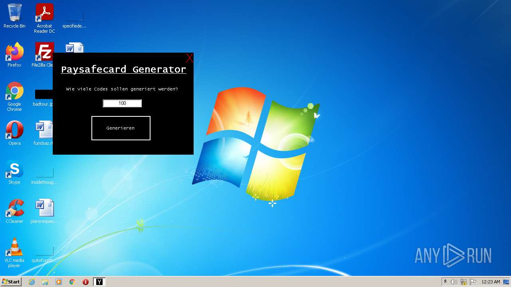Close the Paysafecard Generator with red X
Viewport: 511px width, 287px height.
coord(189,58)
